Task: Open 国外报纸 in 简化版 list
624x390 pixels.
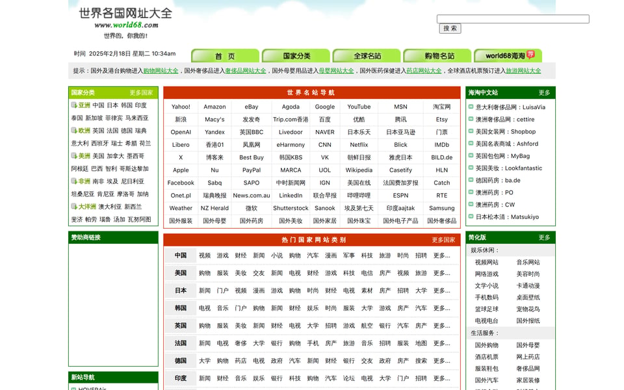Action: (x=528, y=320)
